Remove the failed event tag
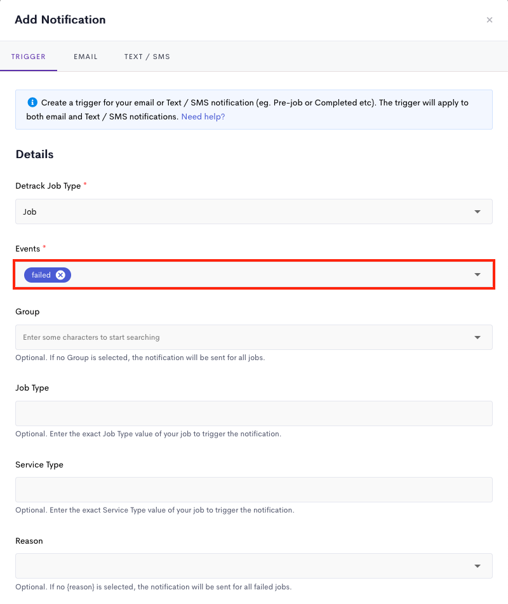Image resolution: width=508 pixels, height=604 pixels. point(60,274)
